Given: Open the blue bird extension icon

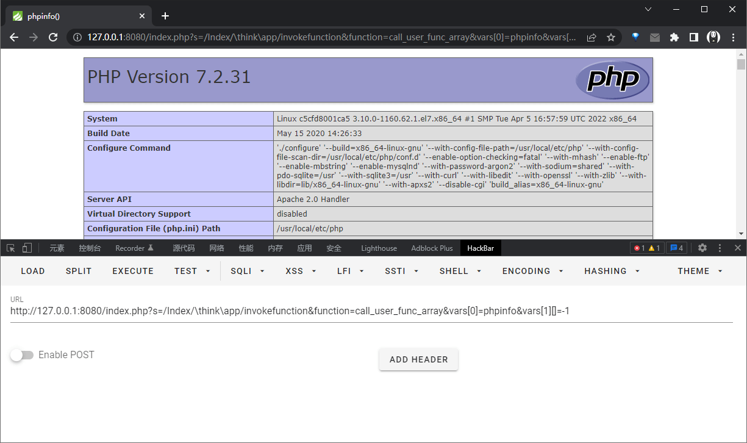Looking at the screenshot, I should tap(635, 37).
